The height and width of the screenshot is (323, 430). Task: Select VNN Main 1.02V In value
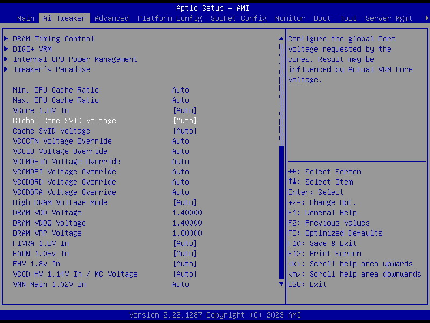(181, 284)
